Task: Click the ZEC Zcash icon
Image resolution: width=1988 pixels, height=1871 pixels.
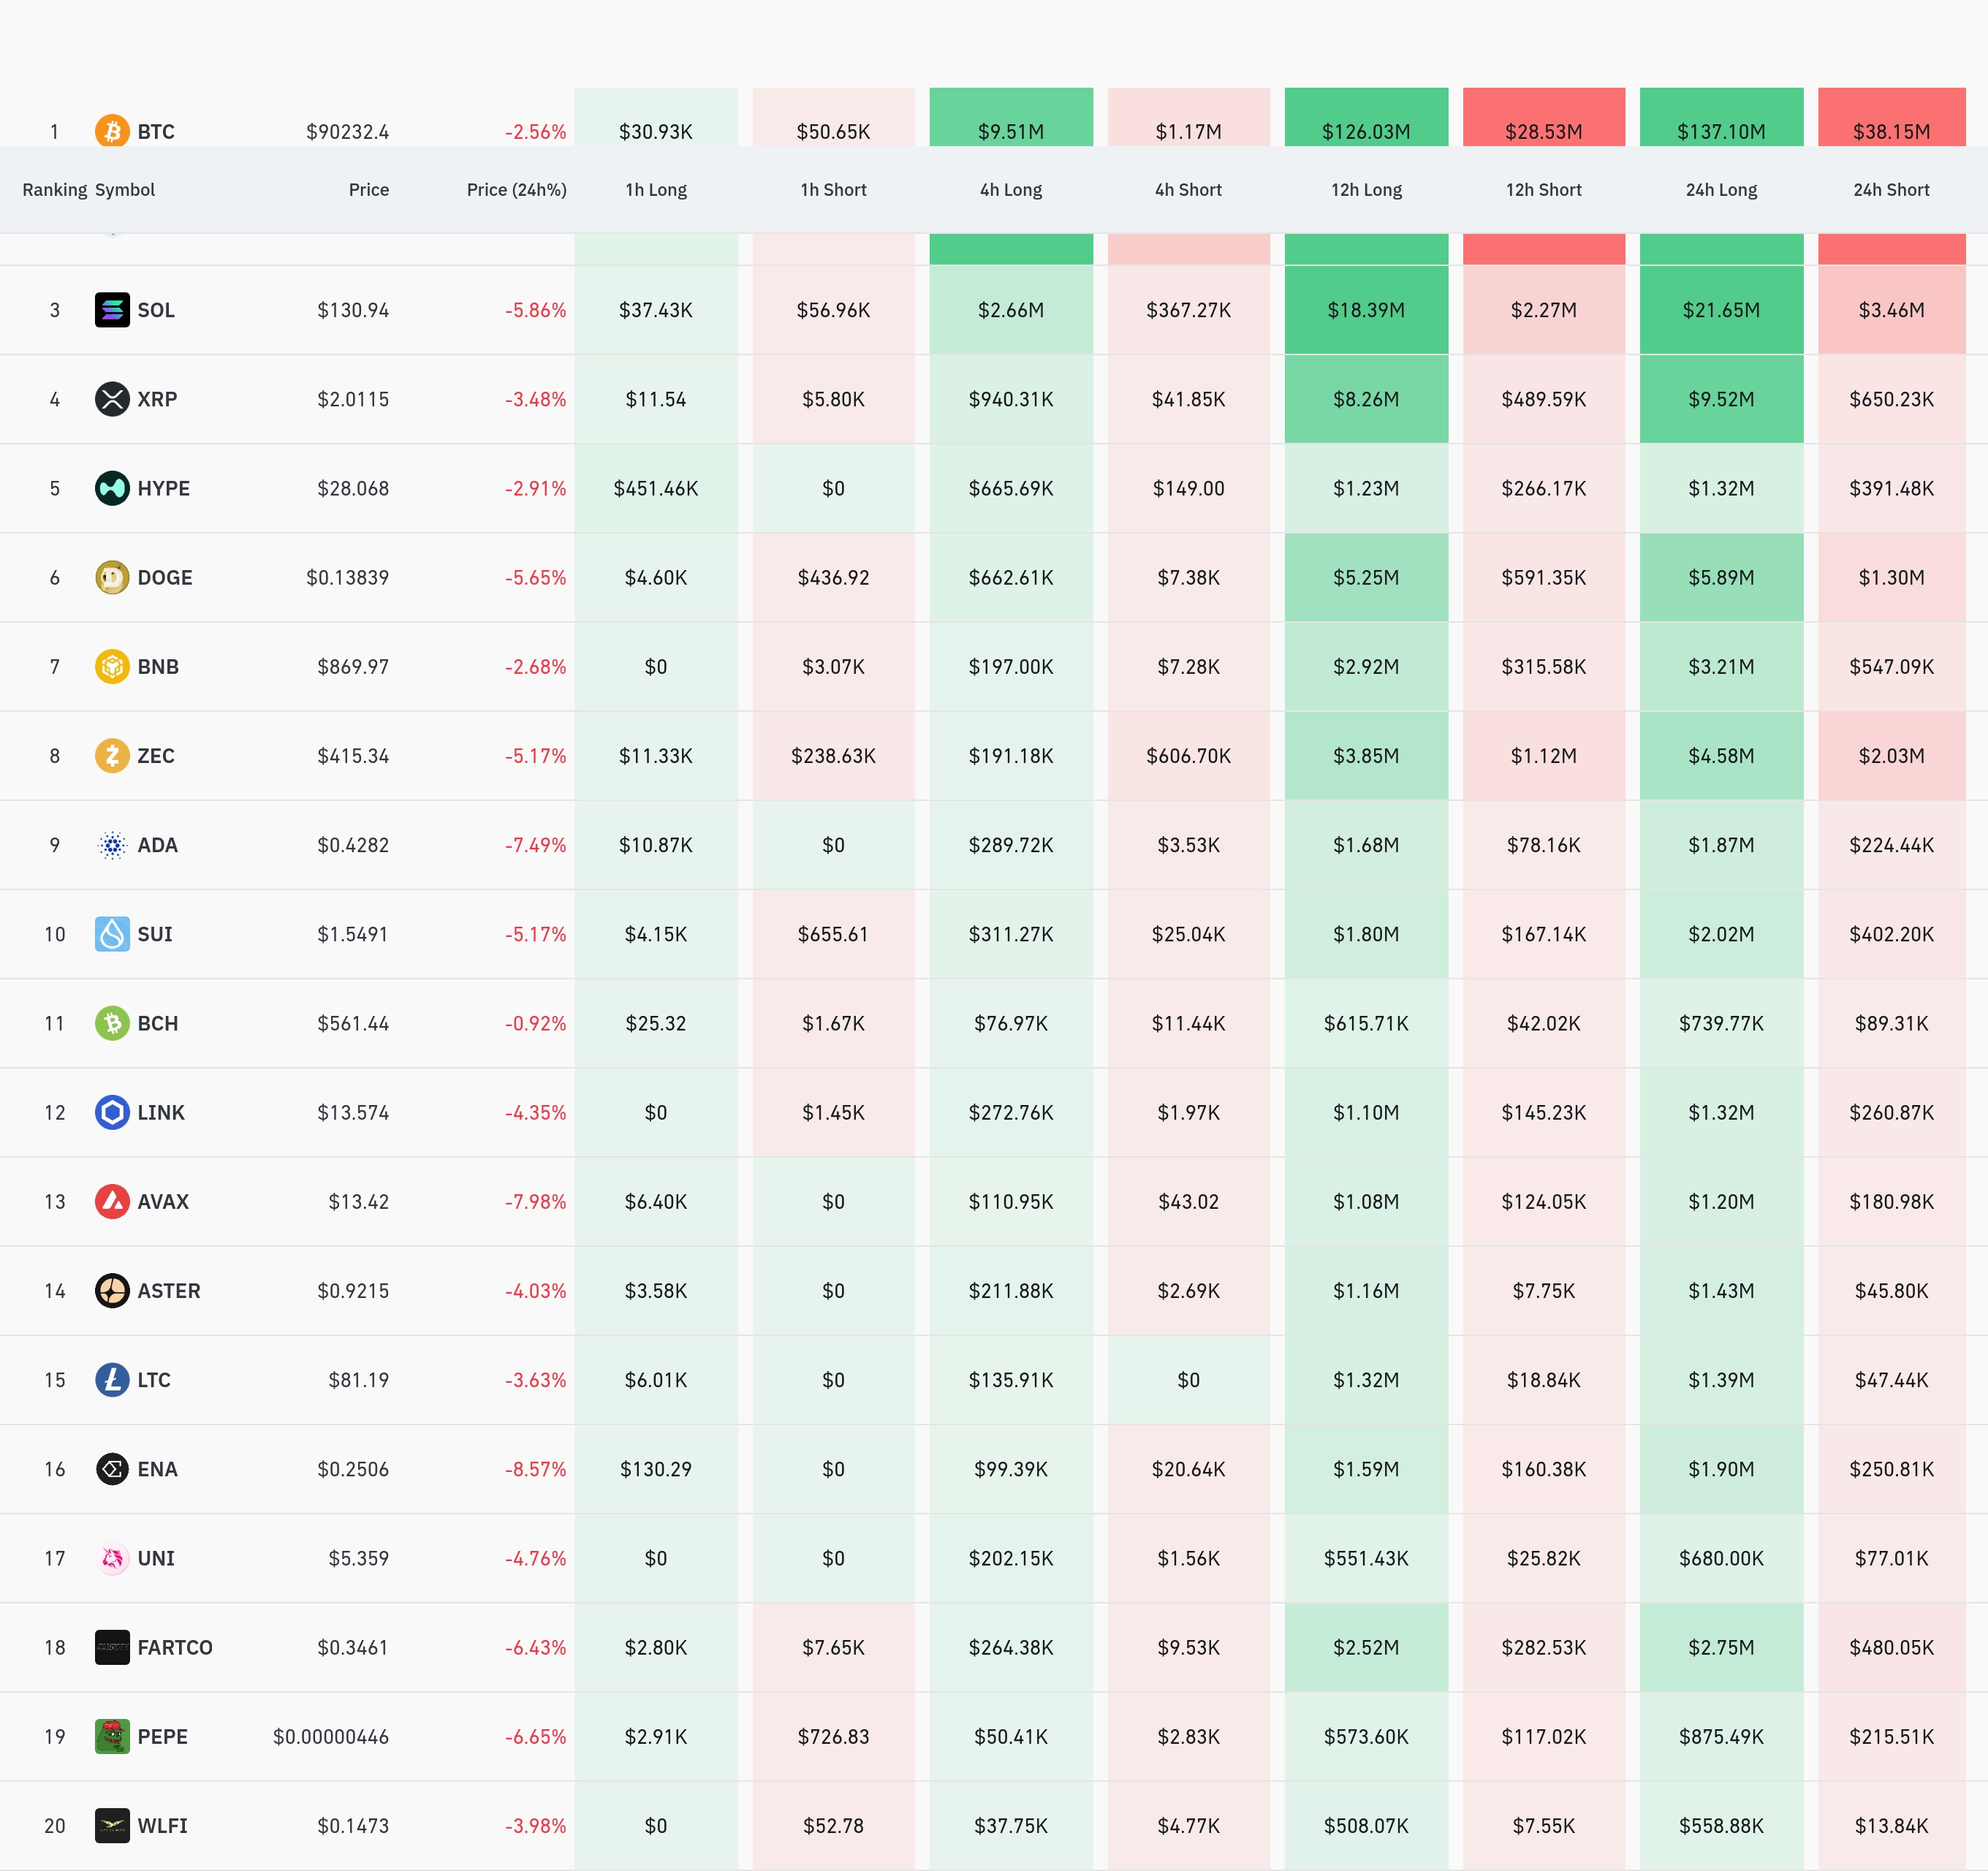Action: click(112, 755)
